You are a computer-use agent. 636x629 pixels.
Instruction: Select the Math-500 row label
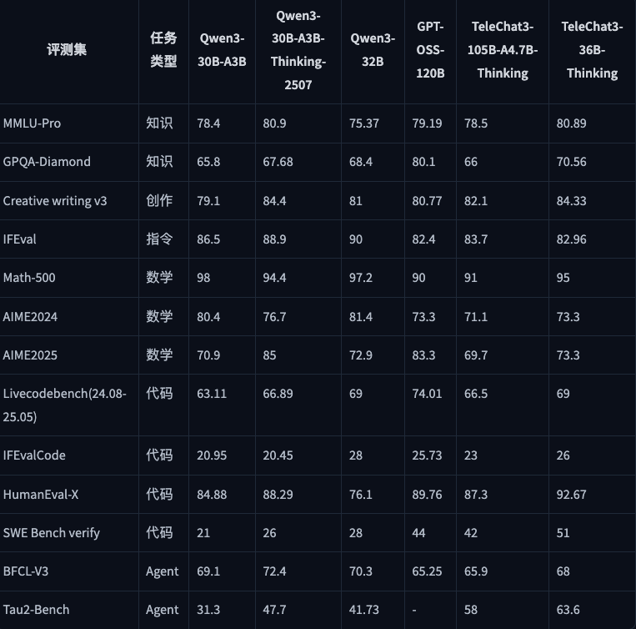coord(29,278)
